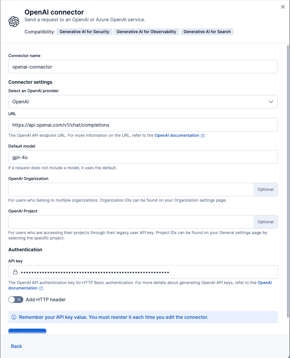Close the OpenAI connector dialog

click(283, 7)
